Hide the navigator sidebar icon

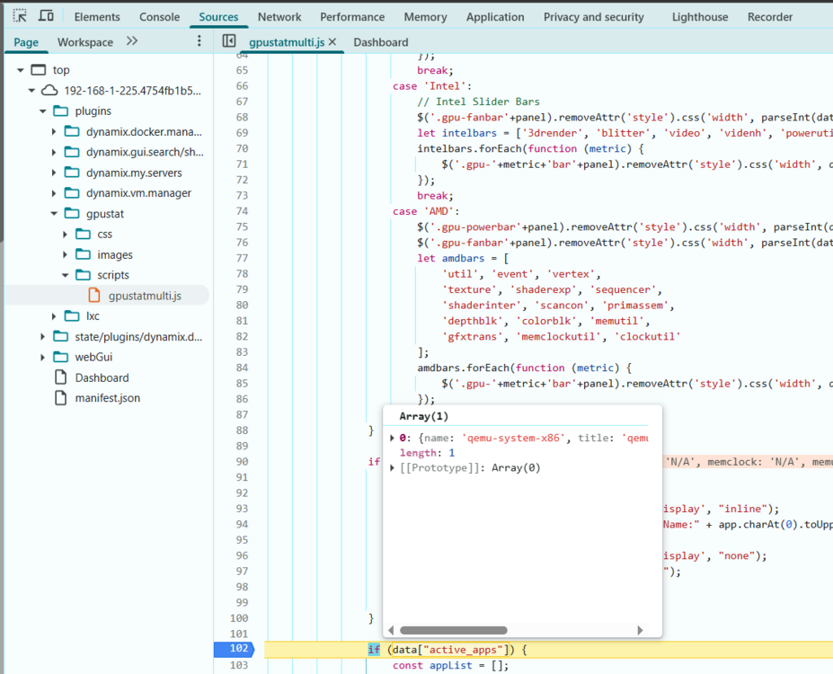[229, 41]
